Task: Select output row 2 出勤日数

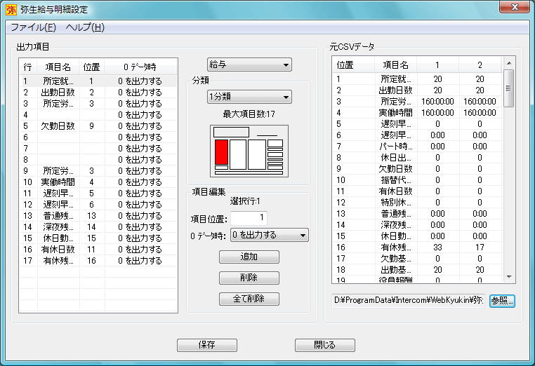Action: point(98,93)
